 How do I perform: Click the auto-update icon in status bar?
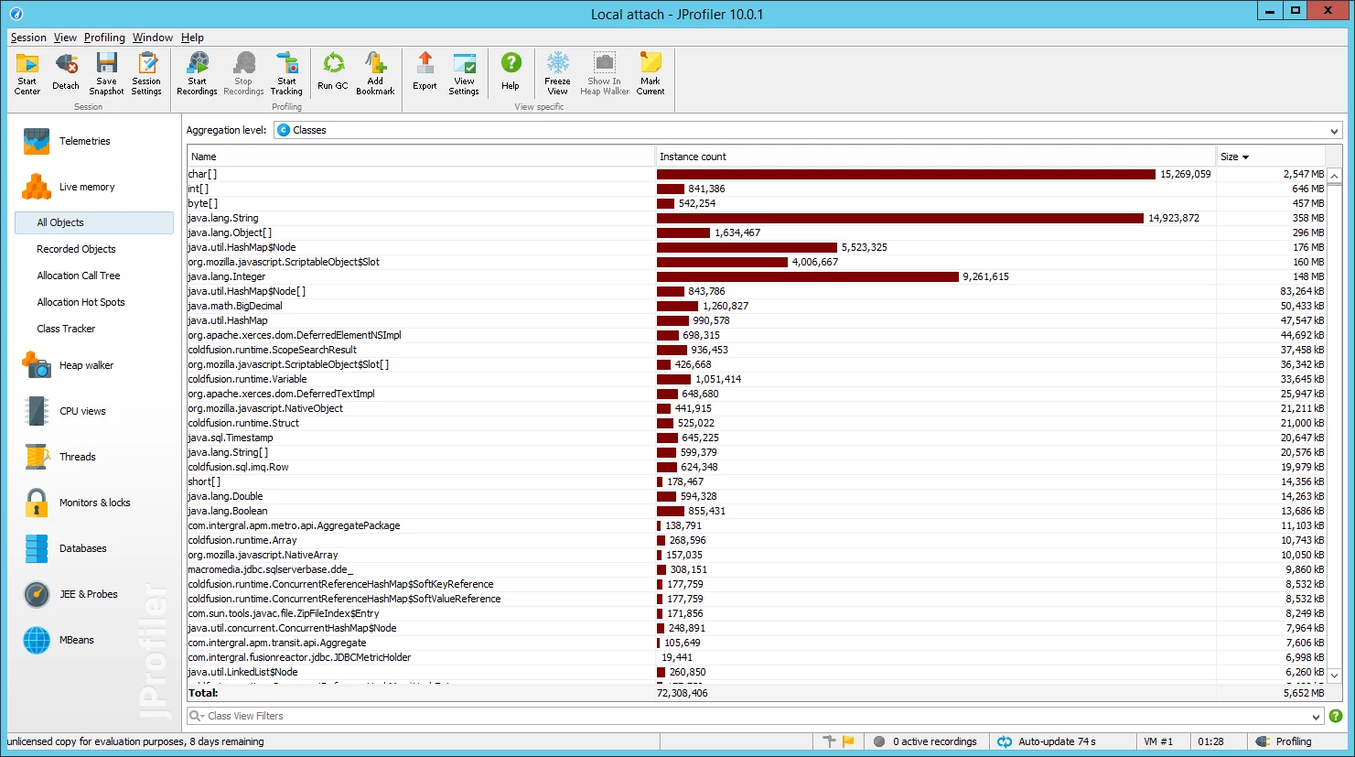(x=1005, y=741)
